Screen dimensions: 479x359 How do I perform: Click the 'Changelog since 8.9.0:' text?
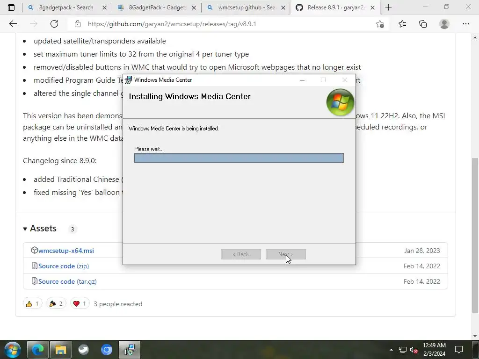59,161
